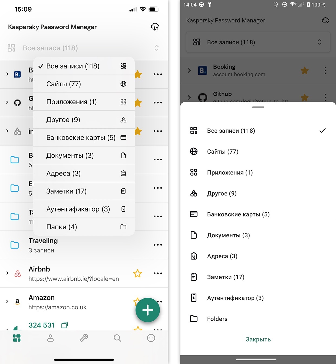The image size is (336, 364).
Task: Tap the bank card icon on Android sheet
Action: click(194, 214)
